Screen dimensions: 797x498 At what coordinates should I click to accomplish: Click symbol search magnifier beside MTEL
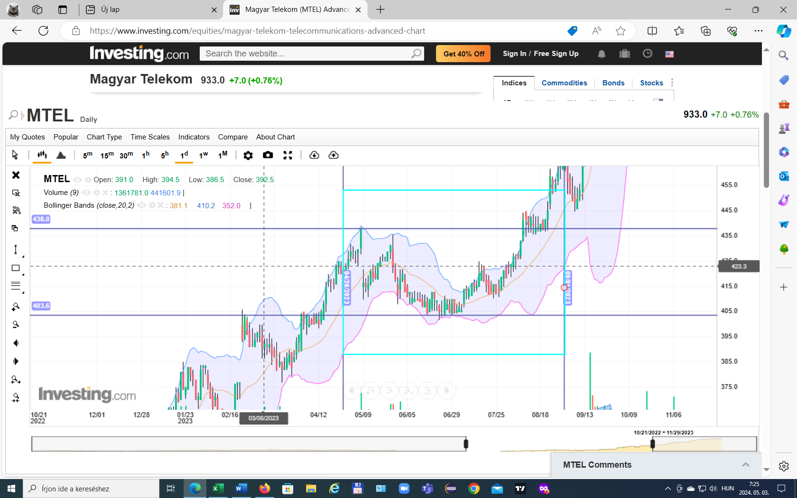pyautogui.click(x=13, y=115)
